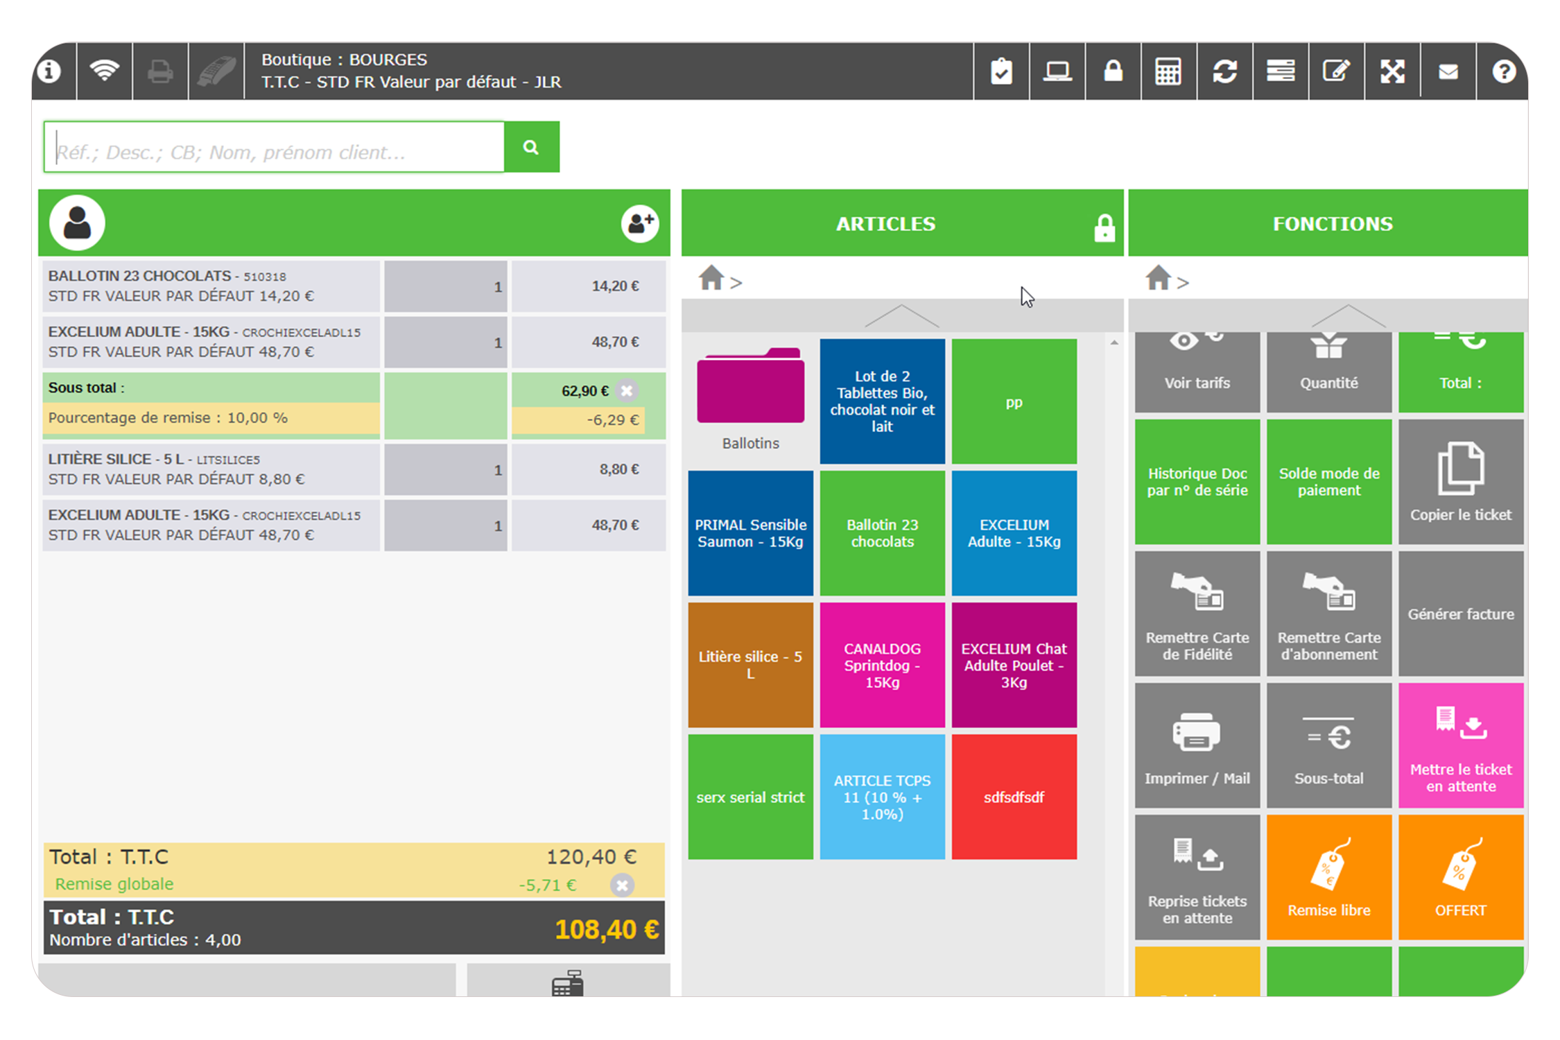Go to articles home breadcrumb
Viewport: 1560px width, 1040px height.
click(x=711, y=279)
